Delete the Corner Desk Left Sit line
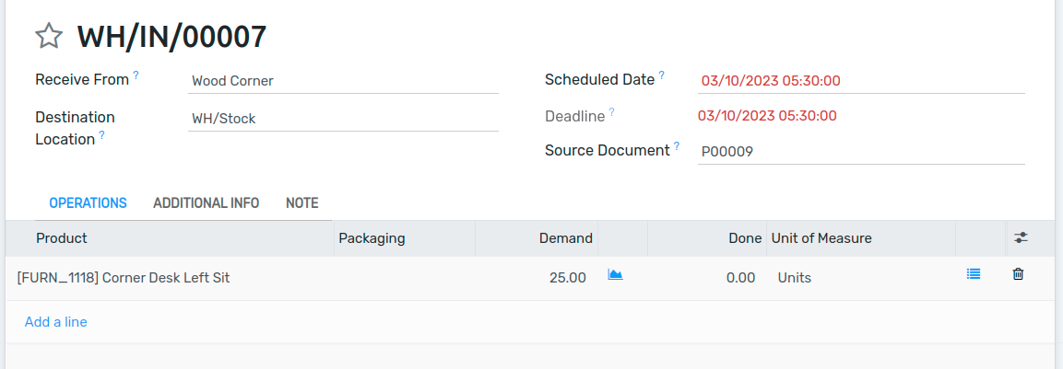Viewport: 1063px width, 369px height. pos(1018,274)
